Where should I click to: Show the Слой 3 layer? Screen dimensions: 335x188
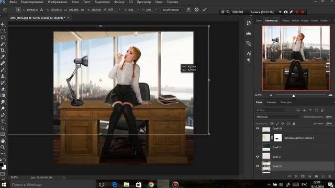click(x=258, y=147)
